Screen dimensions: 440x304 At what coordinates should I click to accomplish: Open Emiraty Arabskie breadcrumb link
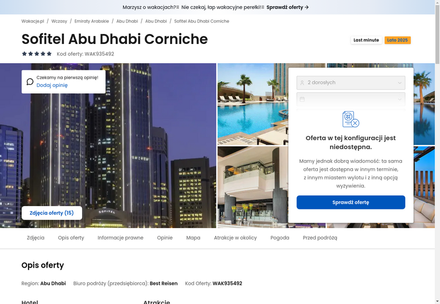click(92, 21)
